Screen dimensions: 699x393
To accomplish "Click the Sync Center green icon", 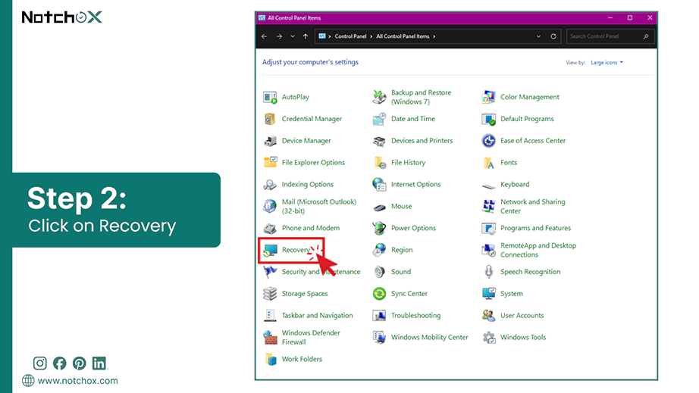I will pyautogui.click(x=379, y=294).
